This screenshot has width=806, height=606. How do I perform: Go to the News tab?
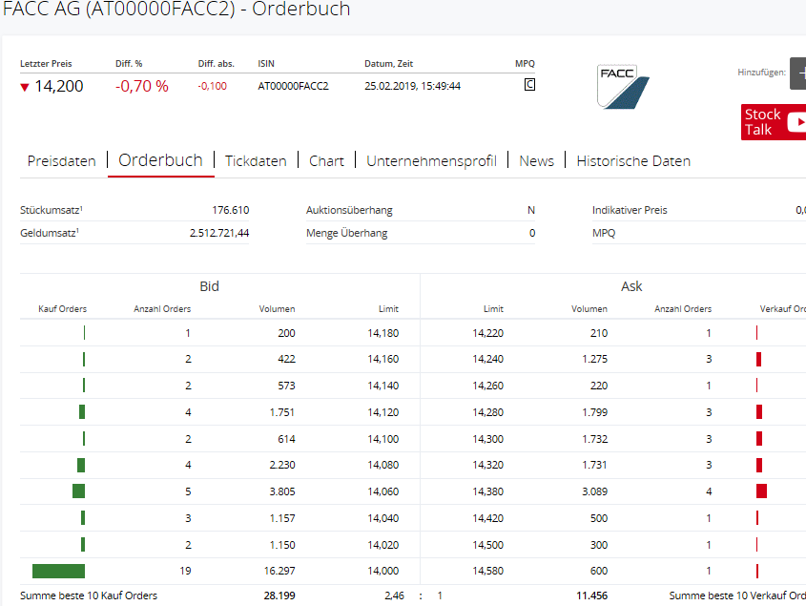536,161
